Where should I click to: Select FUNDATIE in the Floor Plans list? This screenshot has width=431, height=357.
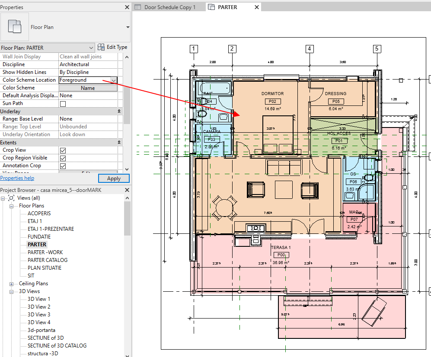pyautogui.click(x=38, y=236)
